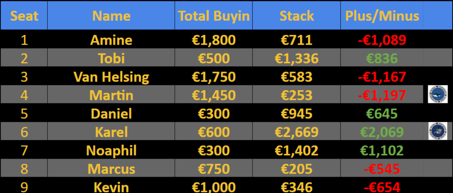
Task: Select Noaphil's plus/minus value €1,102
Action: (382, 150)
